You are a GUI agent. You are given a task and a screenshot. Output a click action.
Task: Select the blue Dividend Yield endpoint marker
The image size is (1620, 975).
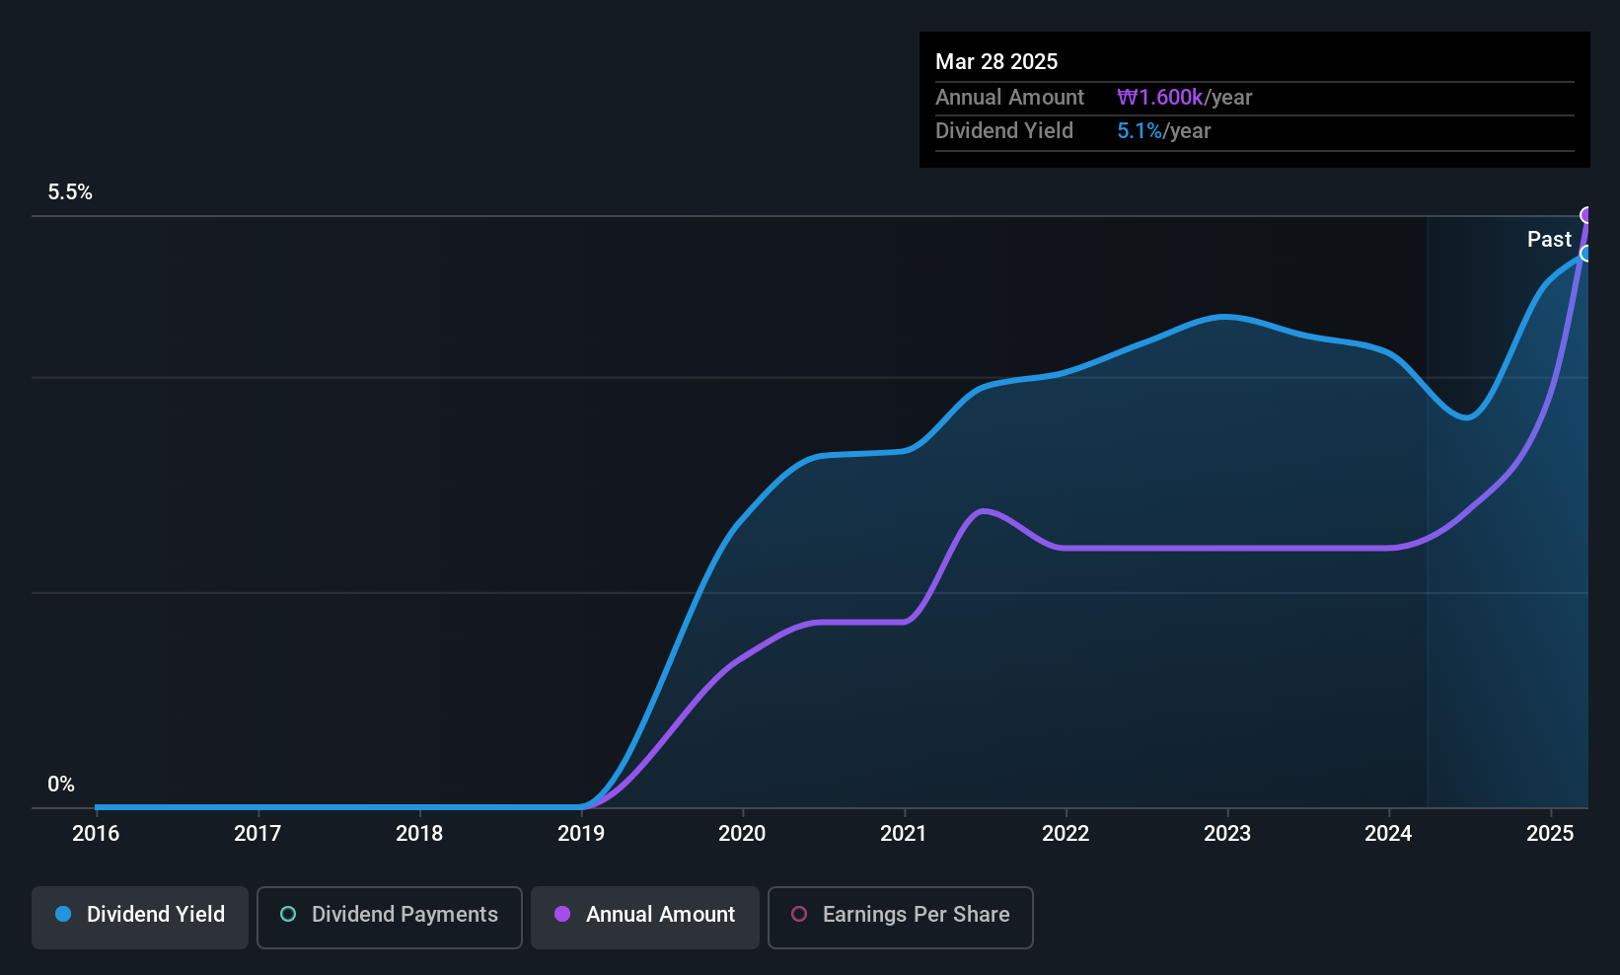point(1586,254)
